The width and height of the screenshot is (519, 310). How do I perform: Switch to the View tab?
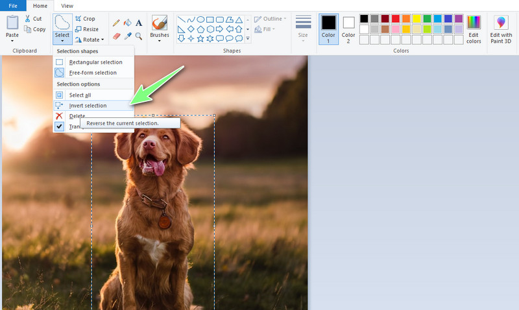tap(67, 5)
